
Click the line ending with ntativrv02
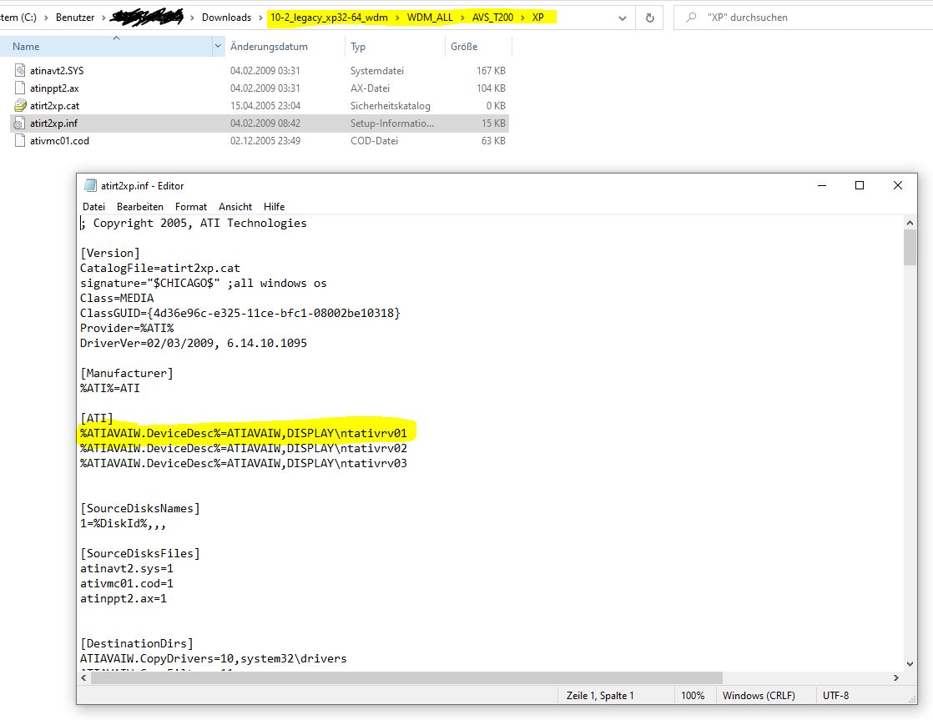pyautogui.click(x=244, y=448)
